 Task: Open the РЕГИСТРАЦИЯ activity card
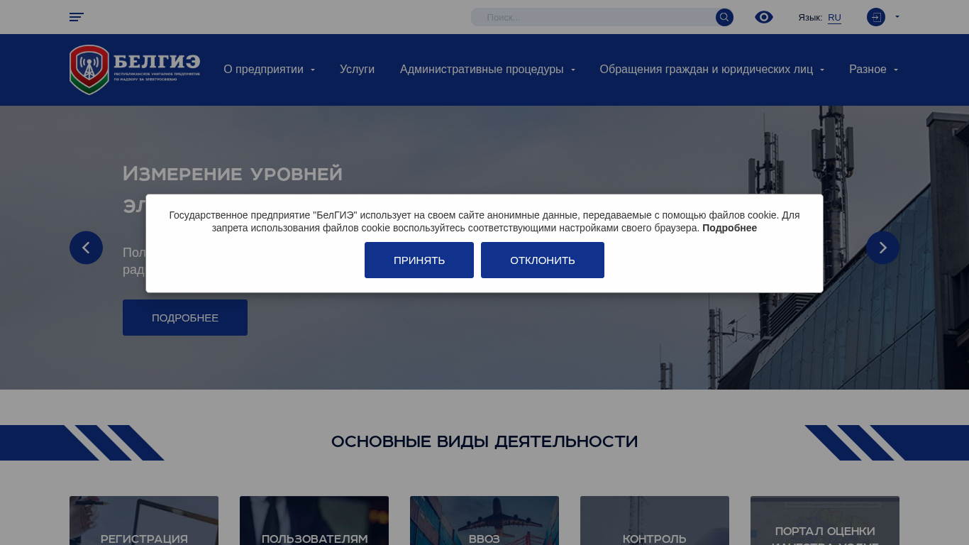click(x=144, y=521)
